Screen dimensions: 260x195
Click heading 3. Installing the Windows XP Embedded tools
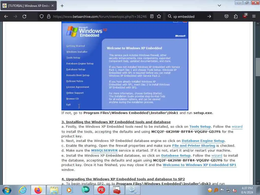116,122
